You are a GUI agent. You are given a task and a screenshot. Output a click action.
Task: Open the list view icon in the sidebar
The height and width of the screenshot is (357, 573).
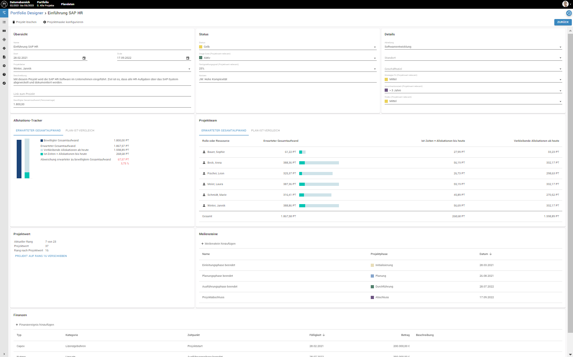click(4, 22)
